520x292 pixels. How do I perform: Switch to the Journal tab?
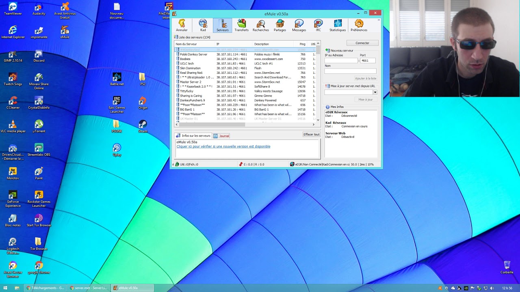point(221,136)
